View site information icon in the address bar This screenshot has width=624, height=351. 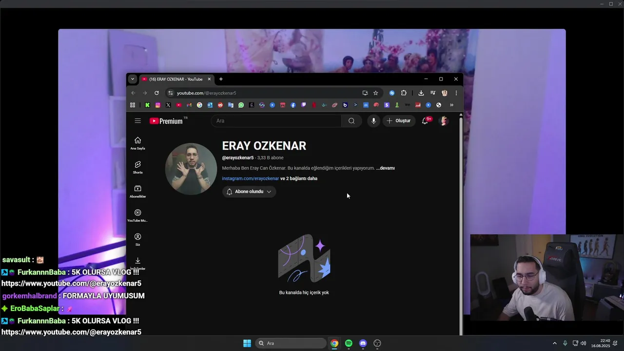(x=170, y=93)
